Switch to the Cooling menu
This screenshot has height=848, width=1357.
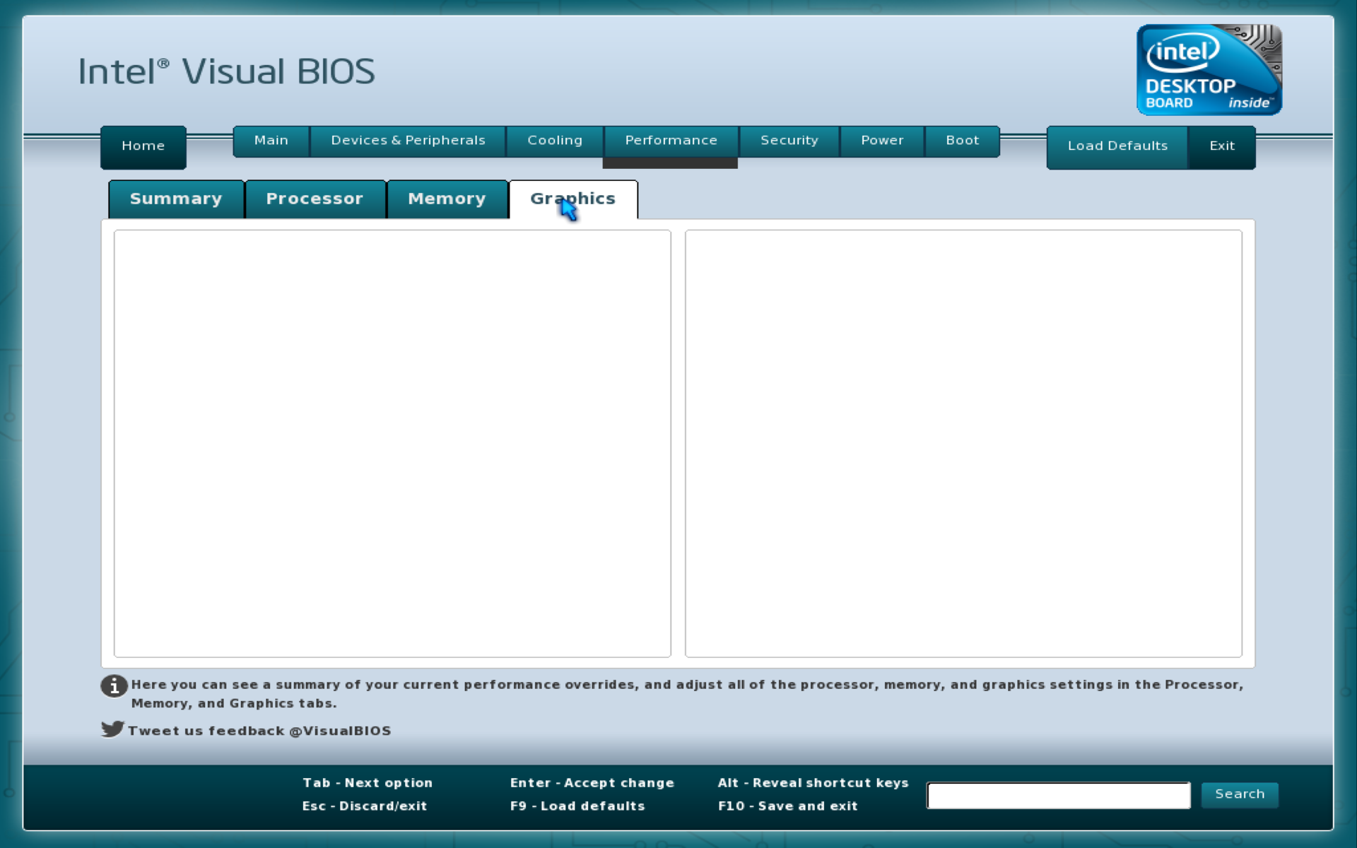click(x=555, y=141)
